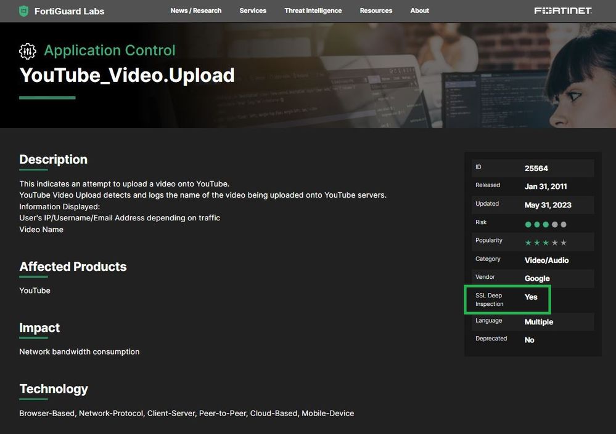Click the Technology section heading

[54, 389]
